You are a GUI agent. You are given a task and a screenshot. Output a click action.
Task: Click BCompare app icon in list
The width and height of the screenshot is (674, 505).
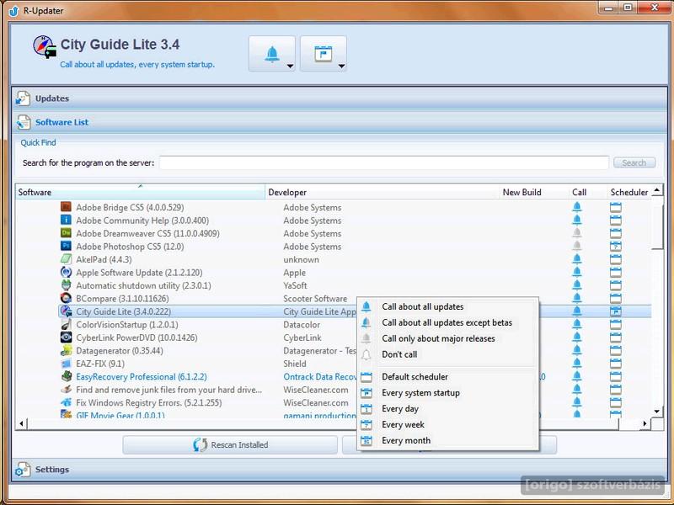coord(66,298)
